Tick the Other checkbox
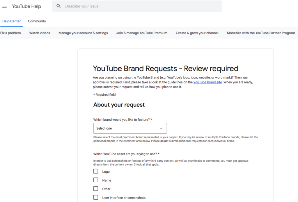The height and width of the screenshot is (202, 298). pos(96,189)
